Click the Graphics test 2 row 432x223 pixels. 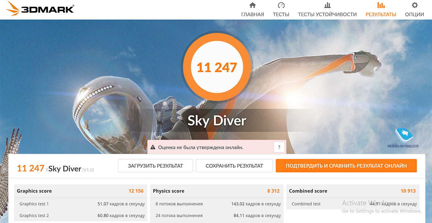80,216
